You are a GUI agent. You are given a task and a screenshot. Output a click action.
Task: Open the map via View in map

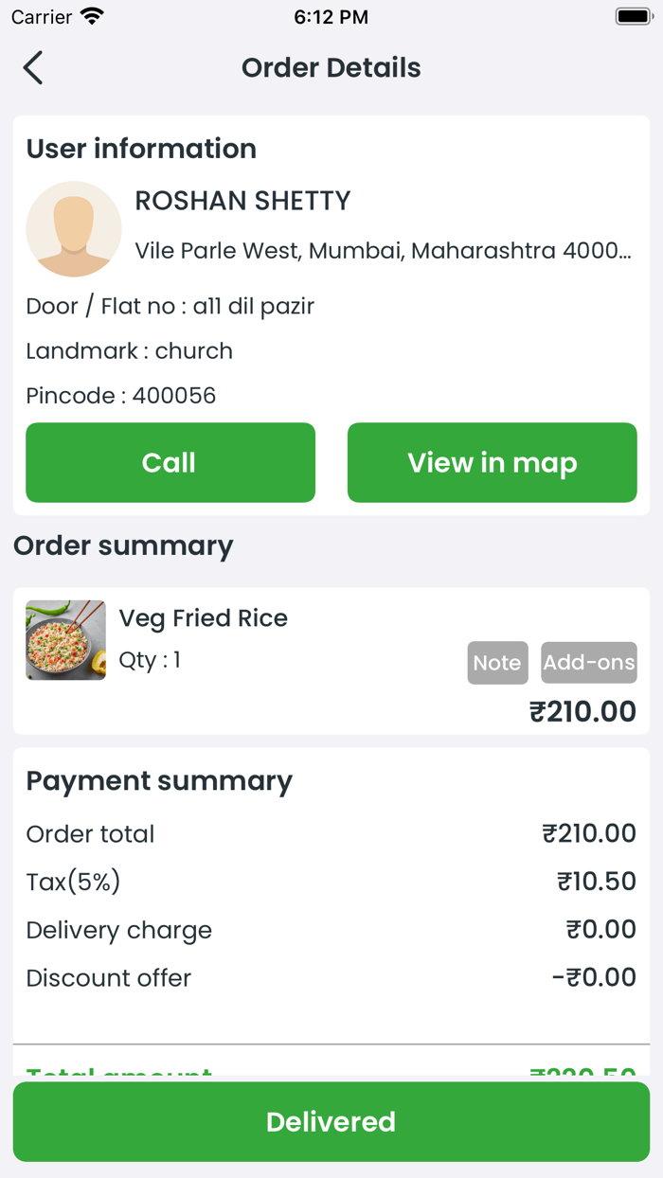pyautogui.click(x=492, y=462)
